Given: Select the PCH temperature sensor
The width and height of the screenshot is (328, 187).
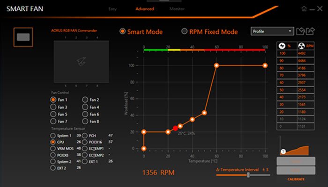Looking at the screenshot, I should point(85,135).
